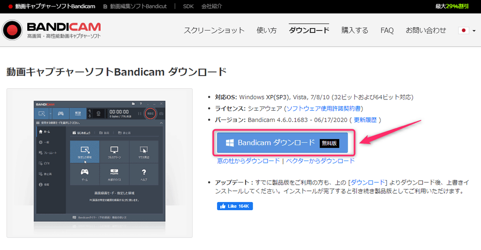Choose the 外部デバイス tile in preview
The image size is (481, 250).
114,174
